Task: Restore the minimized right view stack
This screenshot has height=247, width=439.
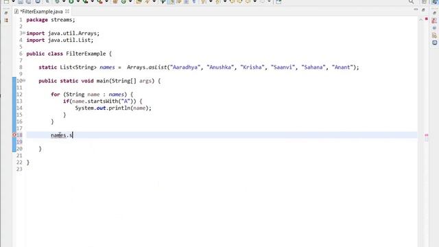Action: tap(434, 13)
